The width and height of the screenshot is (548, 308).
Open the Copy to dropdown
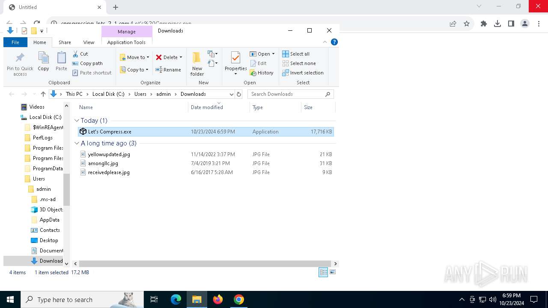point(134,70)
